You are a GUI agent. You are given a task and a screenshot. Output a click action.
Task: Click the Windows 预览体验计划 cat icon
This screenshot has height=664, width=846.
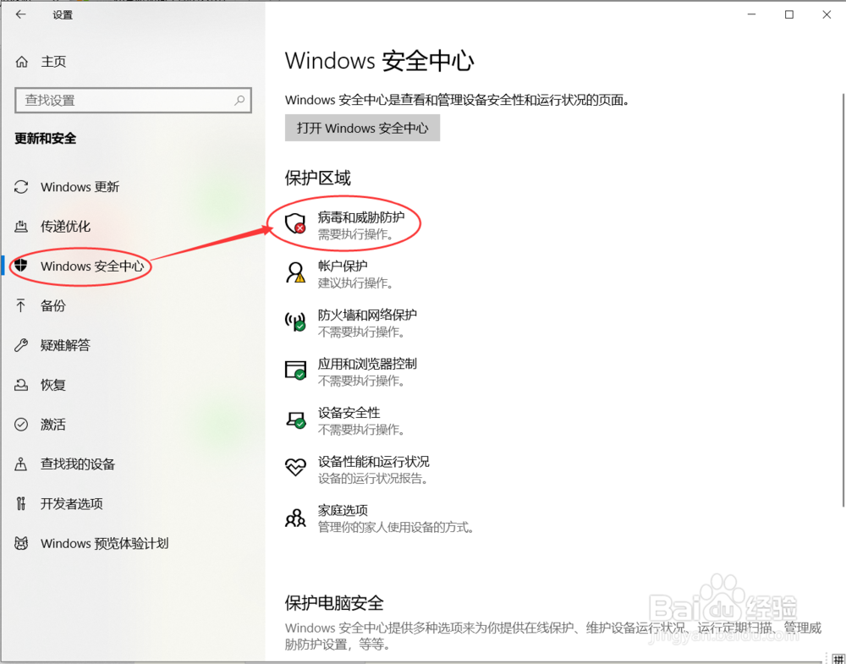[21, 543]
